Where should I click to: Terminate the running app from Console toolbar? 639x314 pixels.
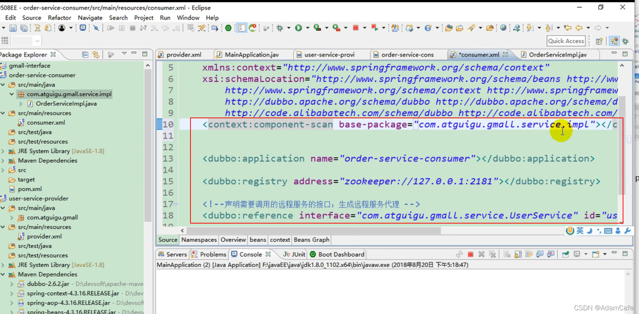pyautogui.click(x=470, y=254)
